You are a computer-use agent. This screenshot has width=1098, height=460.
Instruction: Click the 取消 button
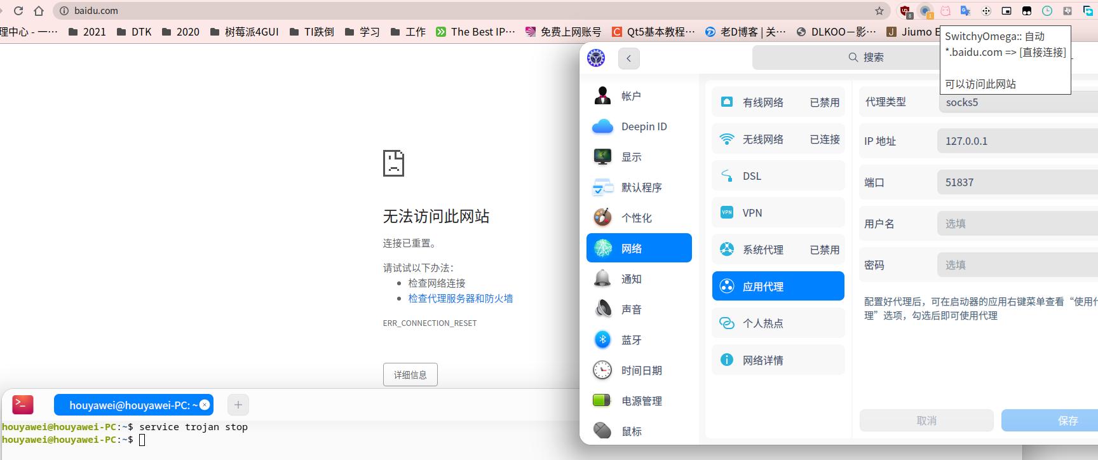pos(926,421)
